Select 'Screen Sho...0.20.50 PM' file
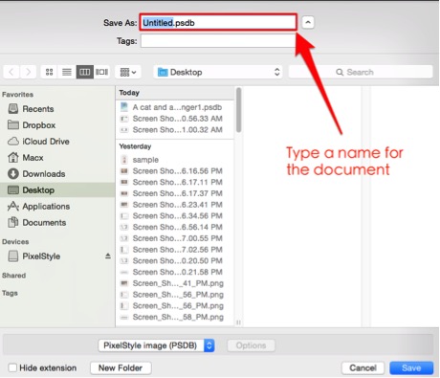The image size is (440, 378). 175,260
